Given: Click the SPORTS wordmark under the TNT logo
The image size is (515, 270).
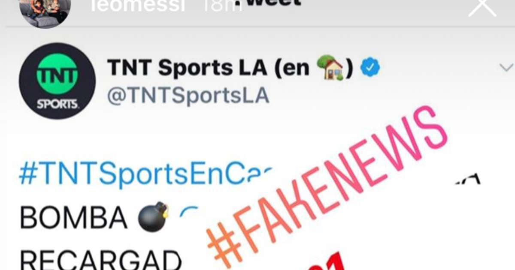Looking at the screenshot, I should click(57, 104).
